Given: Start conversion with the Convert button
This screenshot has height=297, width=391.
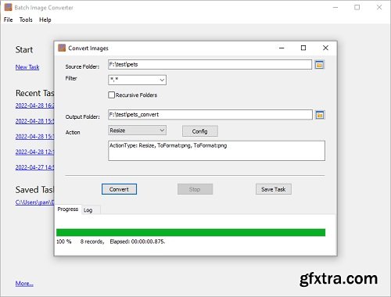Looking at the screenshot, I should (x=119, y=189).
